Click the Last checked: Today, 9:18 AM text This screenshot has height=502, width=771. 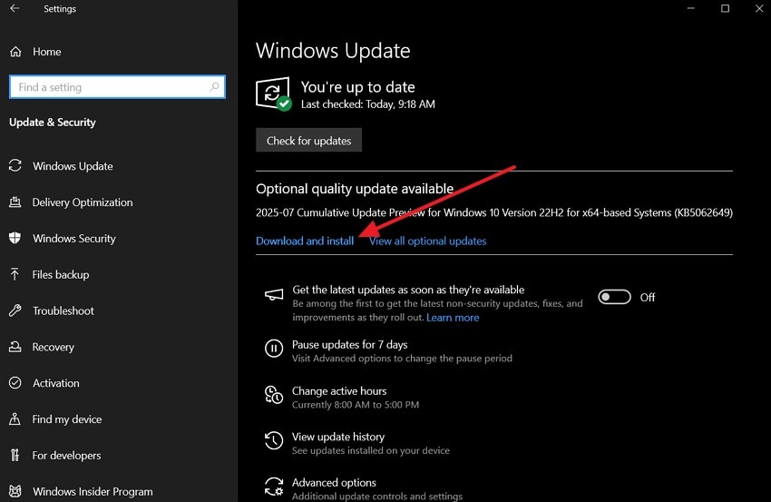[x=367, y=103]
